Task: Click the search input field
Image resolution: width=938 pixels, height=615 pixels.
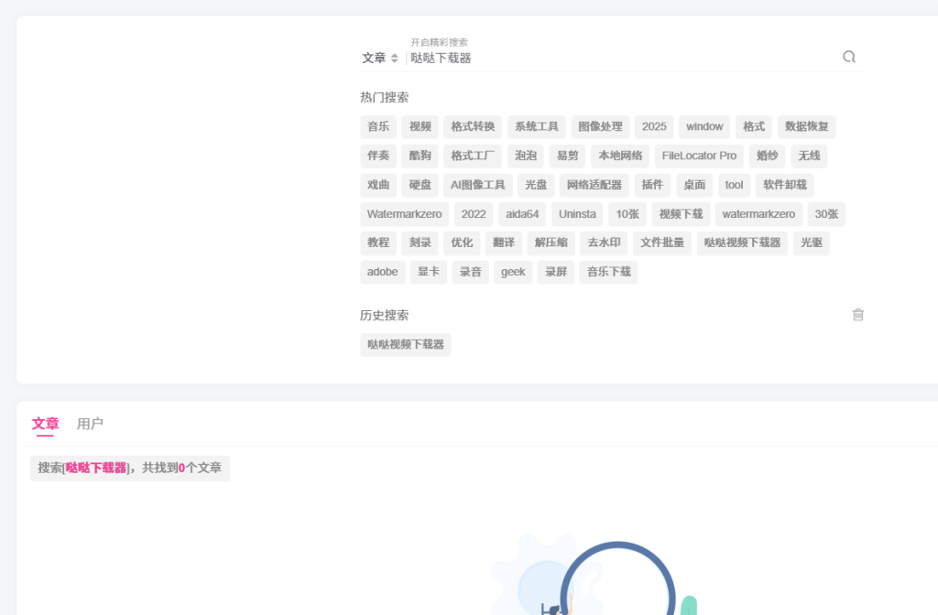Action: 623,58
